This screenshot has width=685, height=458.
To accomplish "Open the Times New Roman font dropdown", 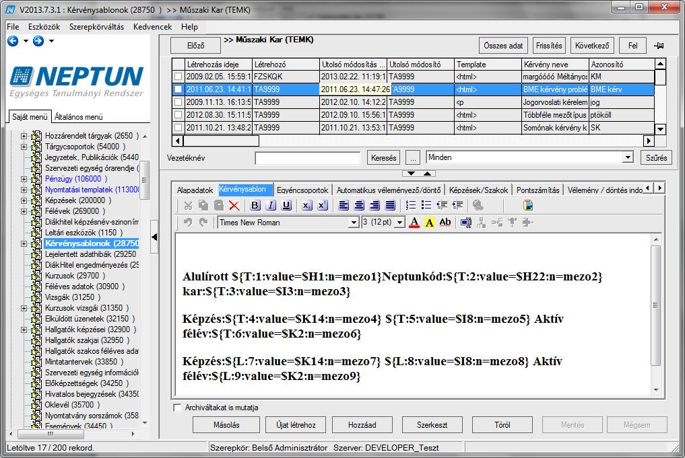I will coord(354,223).
